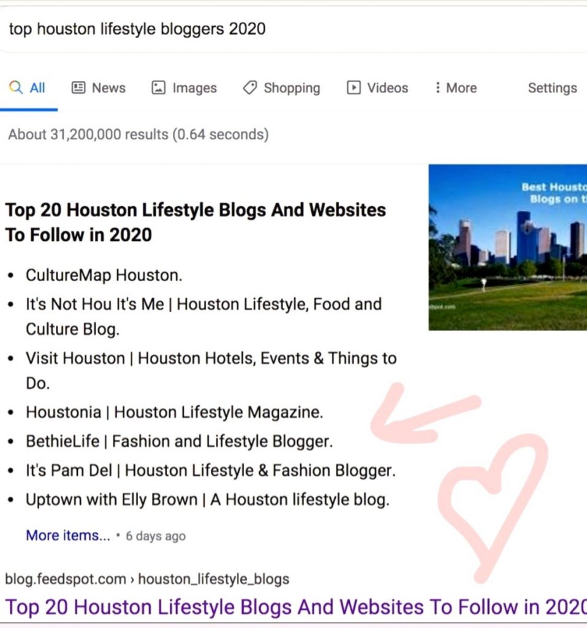Expand the More search options menu

tap(456, 88)
